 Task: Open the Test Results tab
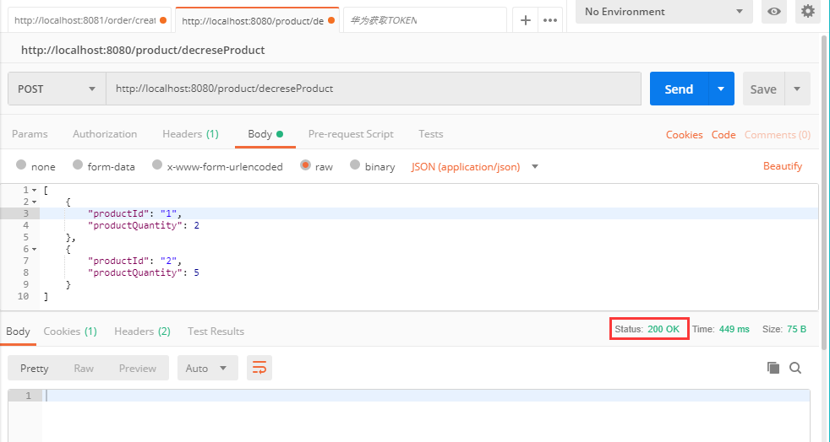click(216, 331)
